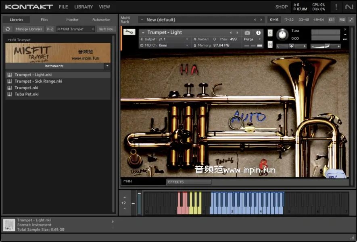
Task: Open the LIBRARY menu
Action: point(84,7)
